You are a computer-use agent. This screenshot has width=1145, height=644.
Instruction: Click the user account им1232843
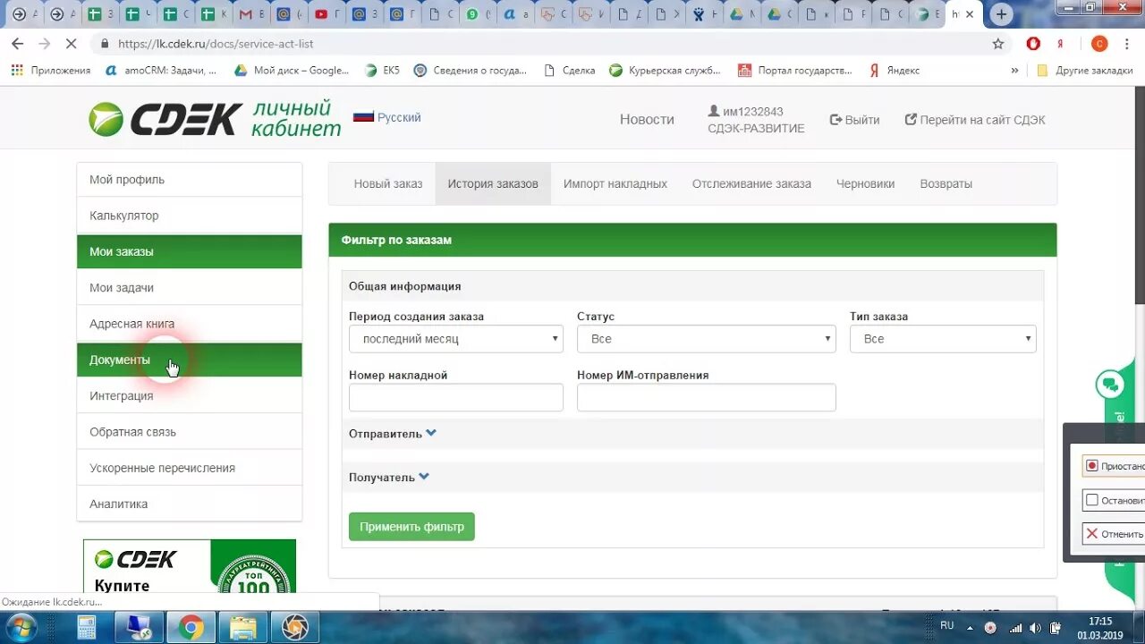(x=745, y=111)
